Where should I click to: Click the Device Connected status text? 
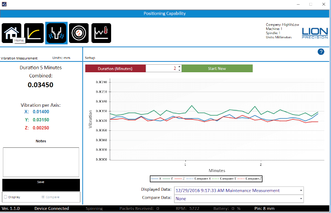(52, 208)
